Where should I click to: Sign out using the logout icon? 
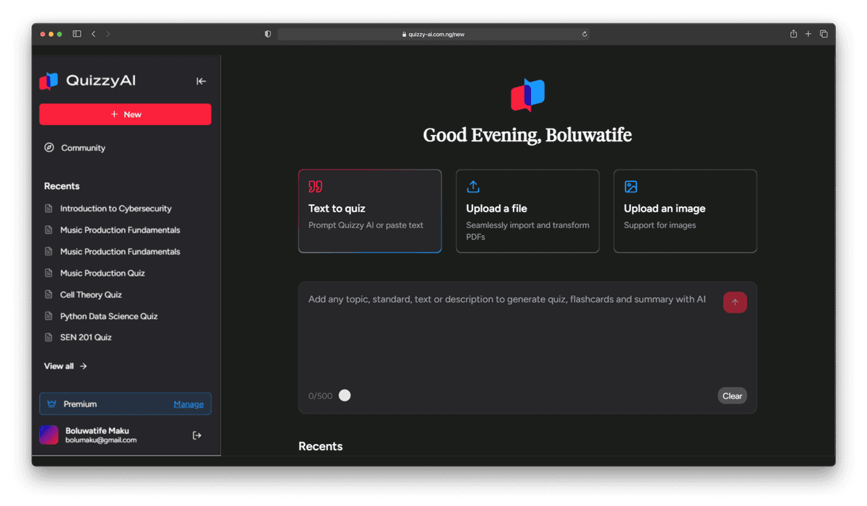[197, 435]
